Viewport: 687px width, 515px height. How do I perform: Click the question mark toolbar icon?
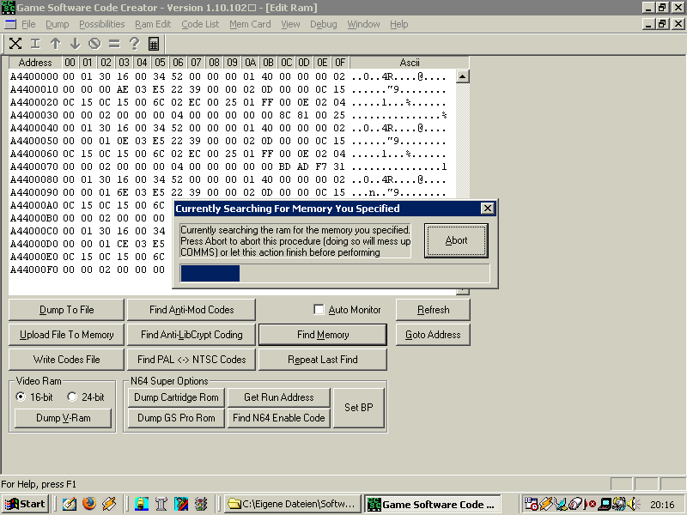pyautogui.click(x=134, y=44)
